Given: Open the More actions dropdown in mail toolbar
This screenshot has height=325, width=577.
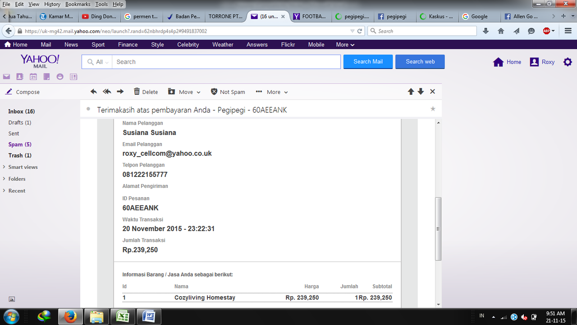Looking at the screenshot, I should [272, 92].
